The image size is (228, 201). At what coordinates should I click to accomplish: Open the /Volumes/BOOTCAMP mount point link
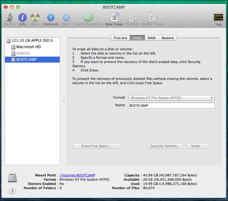click(x=78, y=175)
